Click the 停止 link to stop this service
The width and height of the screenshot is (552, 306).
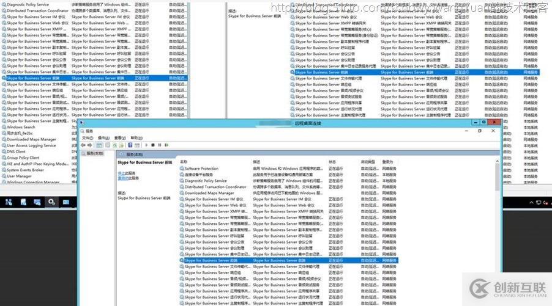(x=121, y=173)
